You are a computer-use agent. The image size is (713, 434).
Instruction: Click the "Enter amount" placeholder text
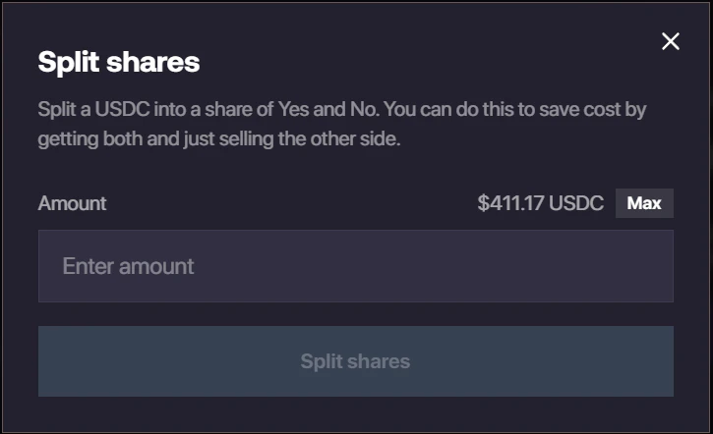click(x=128, y=266)
